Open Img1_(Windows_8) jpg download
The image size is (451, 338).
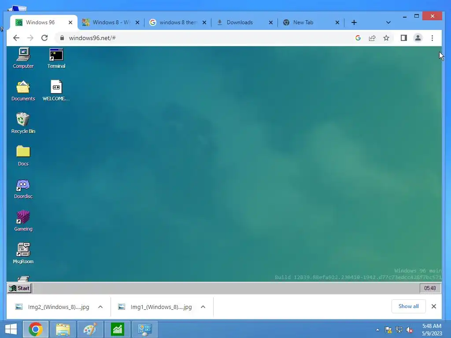[155, 307]
